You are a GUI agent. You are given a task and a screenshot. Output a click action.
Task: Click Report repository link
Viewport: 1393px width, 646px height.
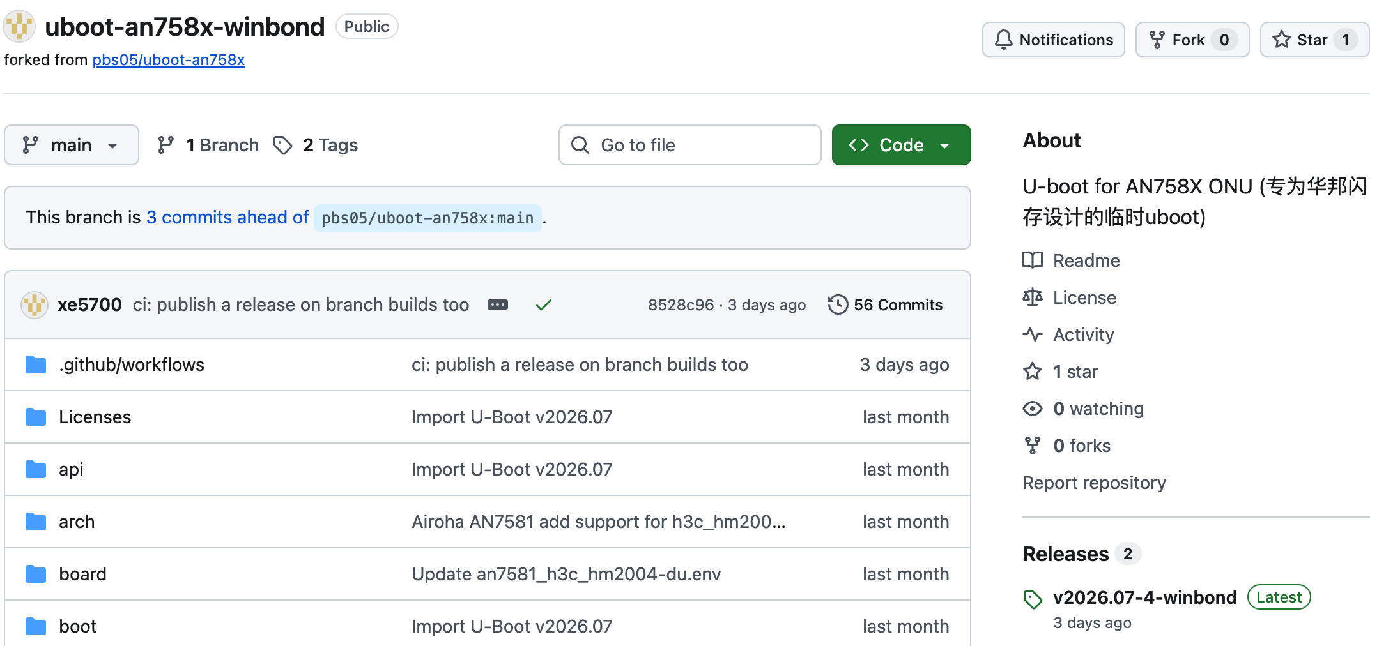tap(1094, 483)
